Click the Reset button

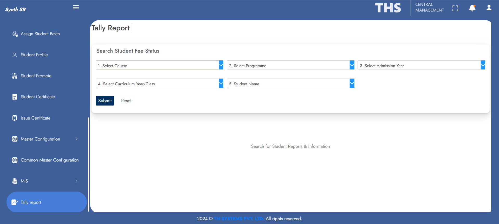coord(126,101)
